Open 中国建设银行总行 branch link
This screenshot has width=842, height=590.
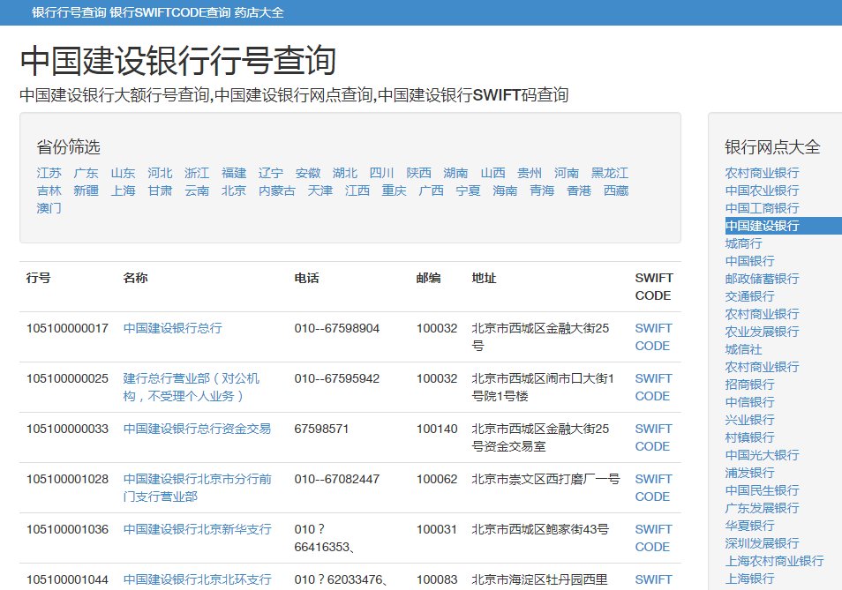[x=173, y=328]
